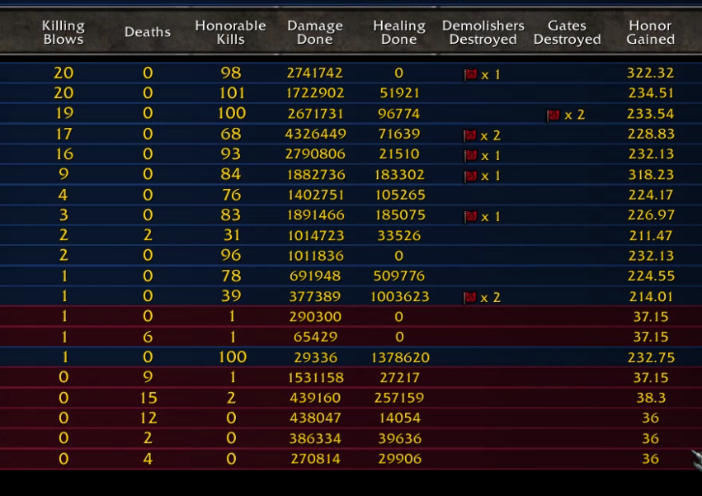Click demolisher flag icon in 214.01 honor row

tap(470, 297)
